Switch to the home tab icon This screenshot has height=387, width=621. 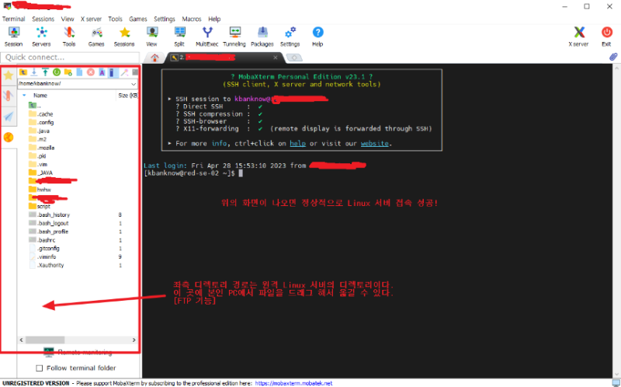tap(154, 58)
